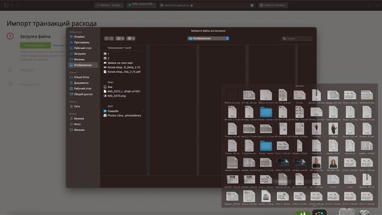Click the Скачать link beside the green button
The width and height of the screenshot is (382, 215).
[x=58, y=45]
